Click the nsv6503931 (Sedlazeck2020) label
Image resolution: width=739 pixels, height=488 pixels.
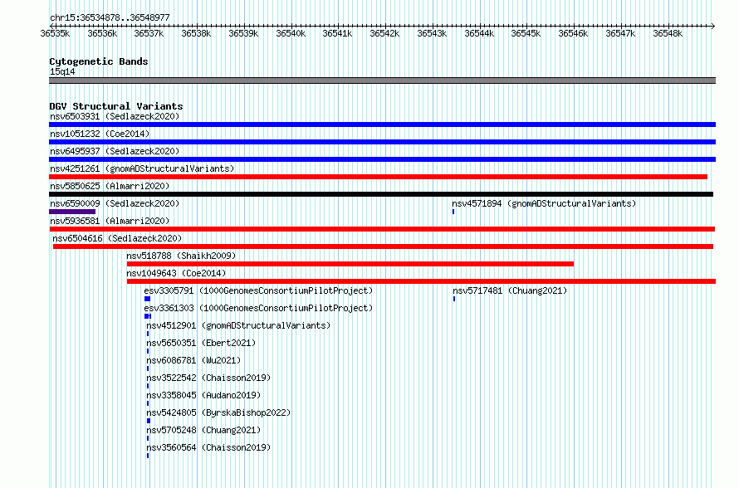coord(115,116)
